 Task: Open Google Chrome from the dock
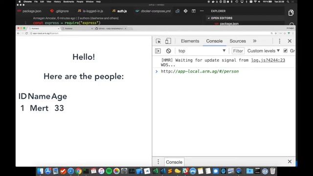tap(78, 171)
